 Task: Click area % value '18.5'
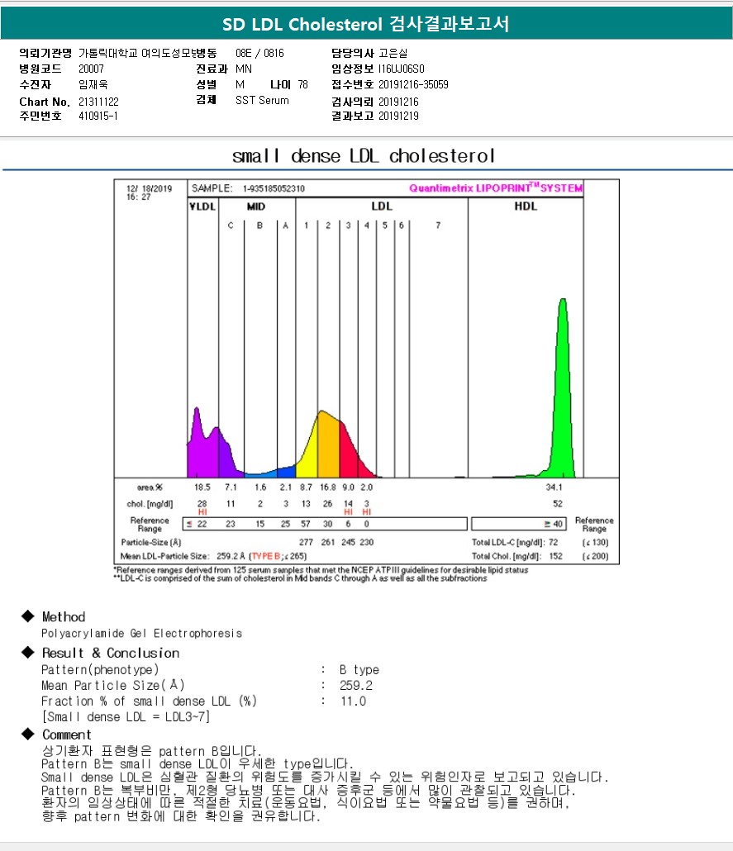(x=202, y=487)
